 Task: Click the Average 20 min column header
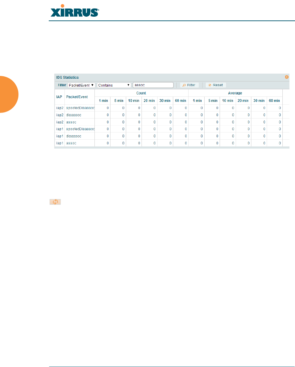click(x=243, y=101)
